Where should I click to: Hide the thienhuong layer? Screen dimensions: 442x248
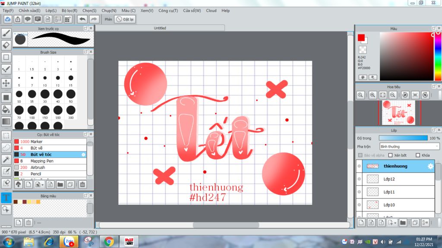pyautogui.click(x=359, y=166)
